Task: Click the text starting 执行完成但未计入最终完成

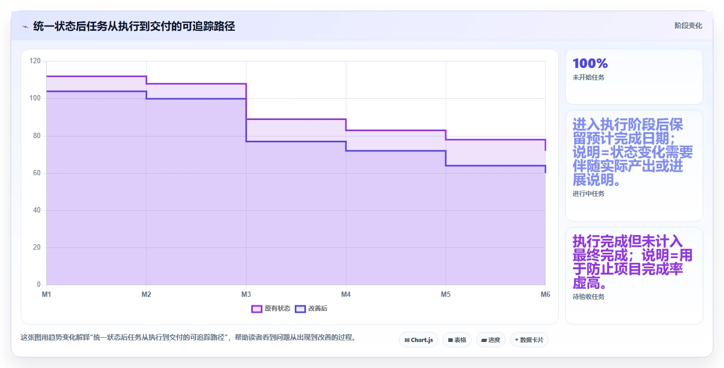Action: 633,262
